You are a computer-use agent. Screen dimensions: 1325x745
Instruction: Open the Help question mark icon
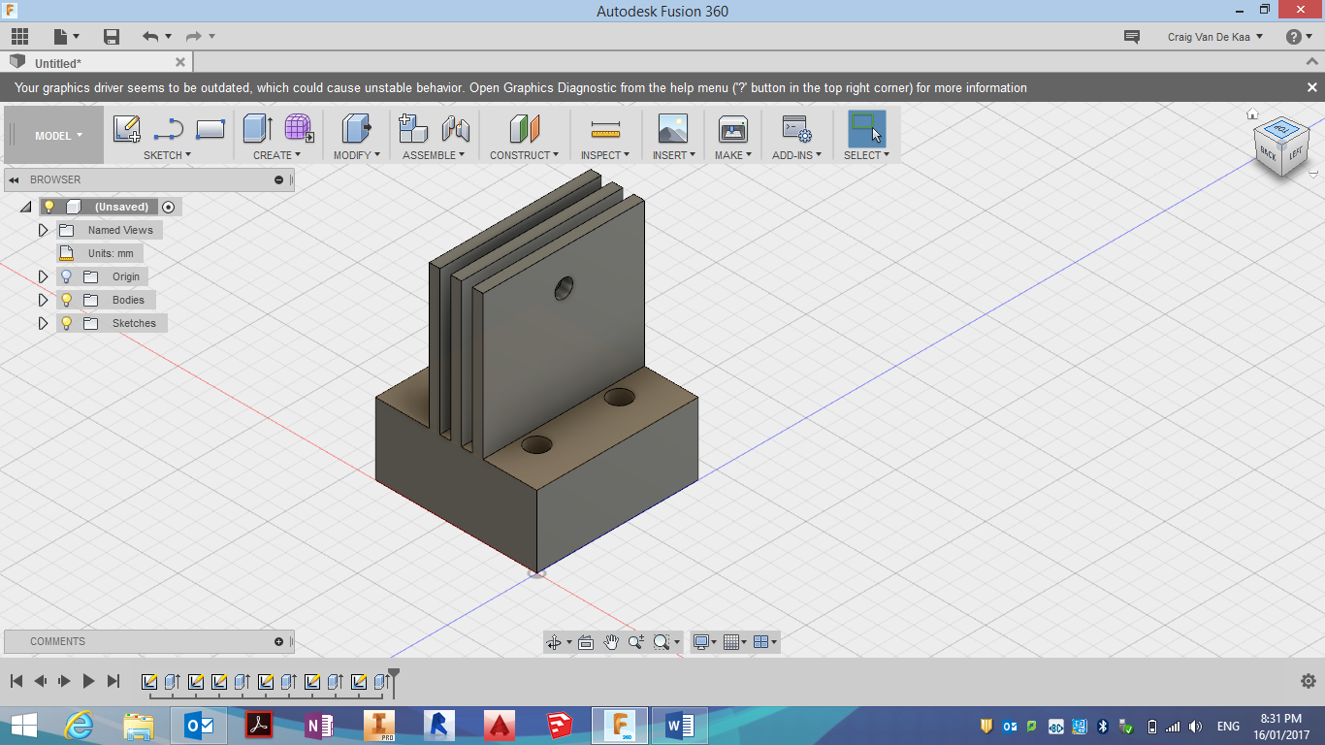coord(1294,37)
